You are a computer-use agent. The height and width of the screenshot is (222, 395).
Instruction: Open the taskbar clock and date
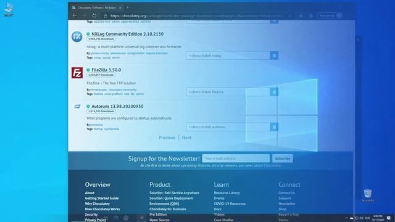(378, 218)
